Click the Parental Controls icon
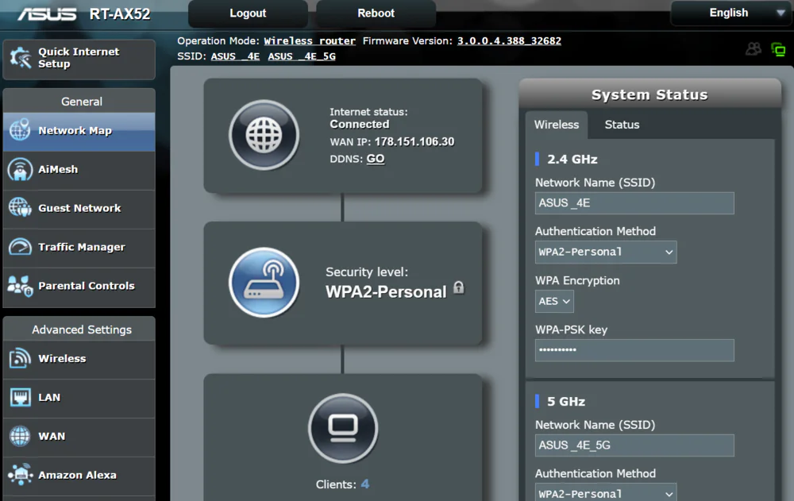The height and width of the screenshot is (501, 794). click(20, 286)
